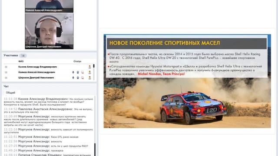Viewport: 278px width, 156px height.
Task: Click webcam icon in Широнов Дмитрий row
Action: 78,78
